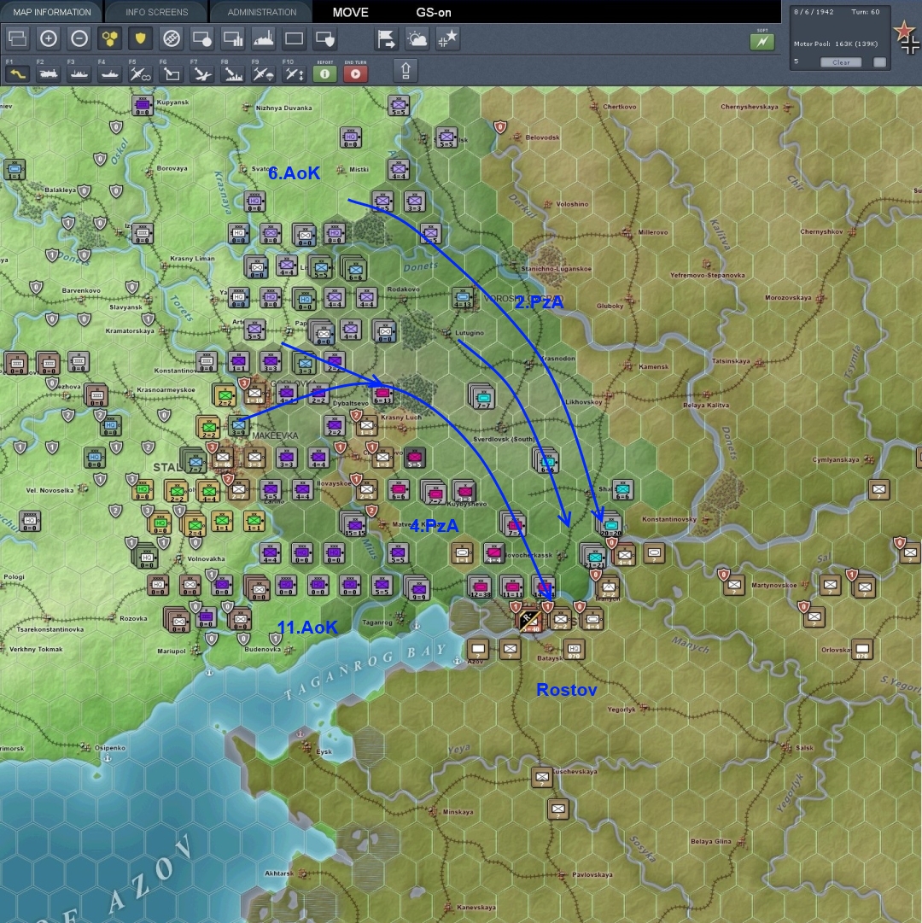
Task: Select naval transport mode (F3 ship icon)
Action: [79, 74]
